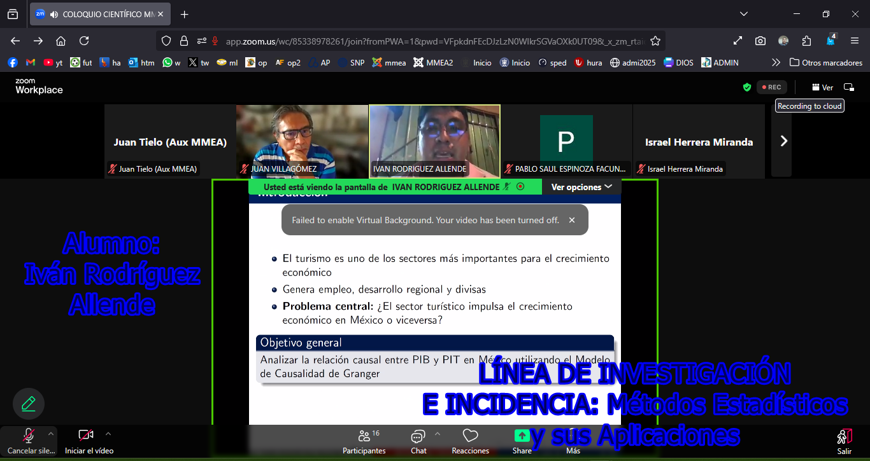Screen dimensions: 870x461
Task: Expand video options arrow beside camera
Action: (x=108, y=434)
